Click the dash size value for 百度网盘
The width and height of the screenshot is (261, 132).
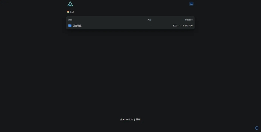tap(151, 26)
